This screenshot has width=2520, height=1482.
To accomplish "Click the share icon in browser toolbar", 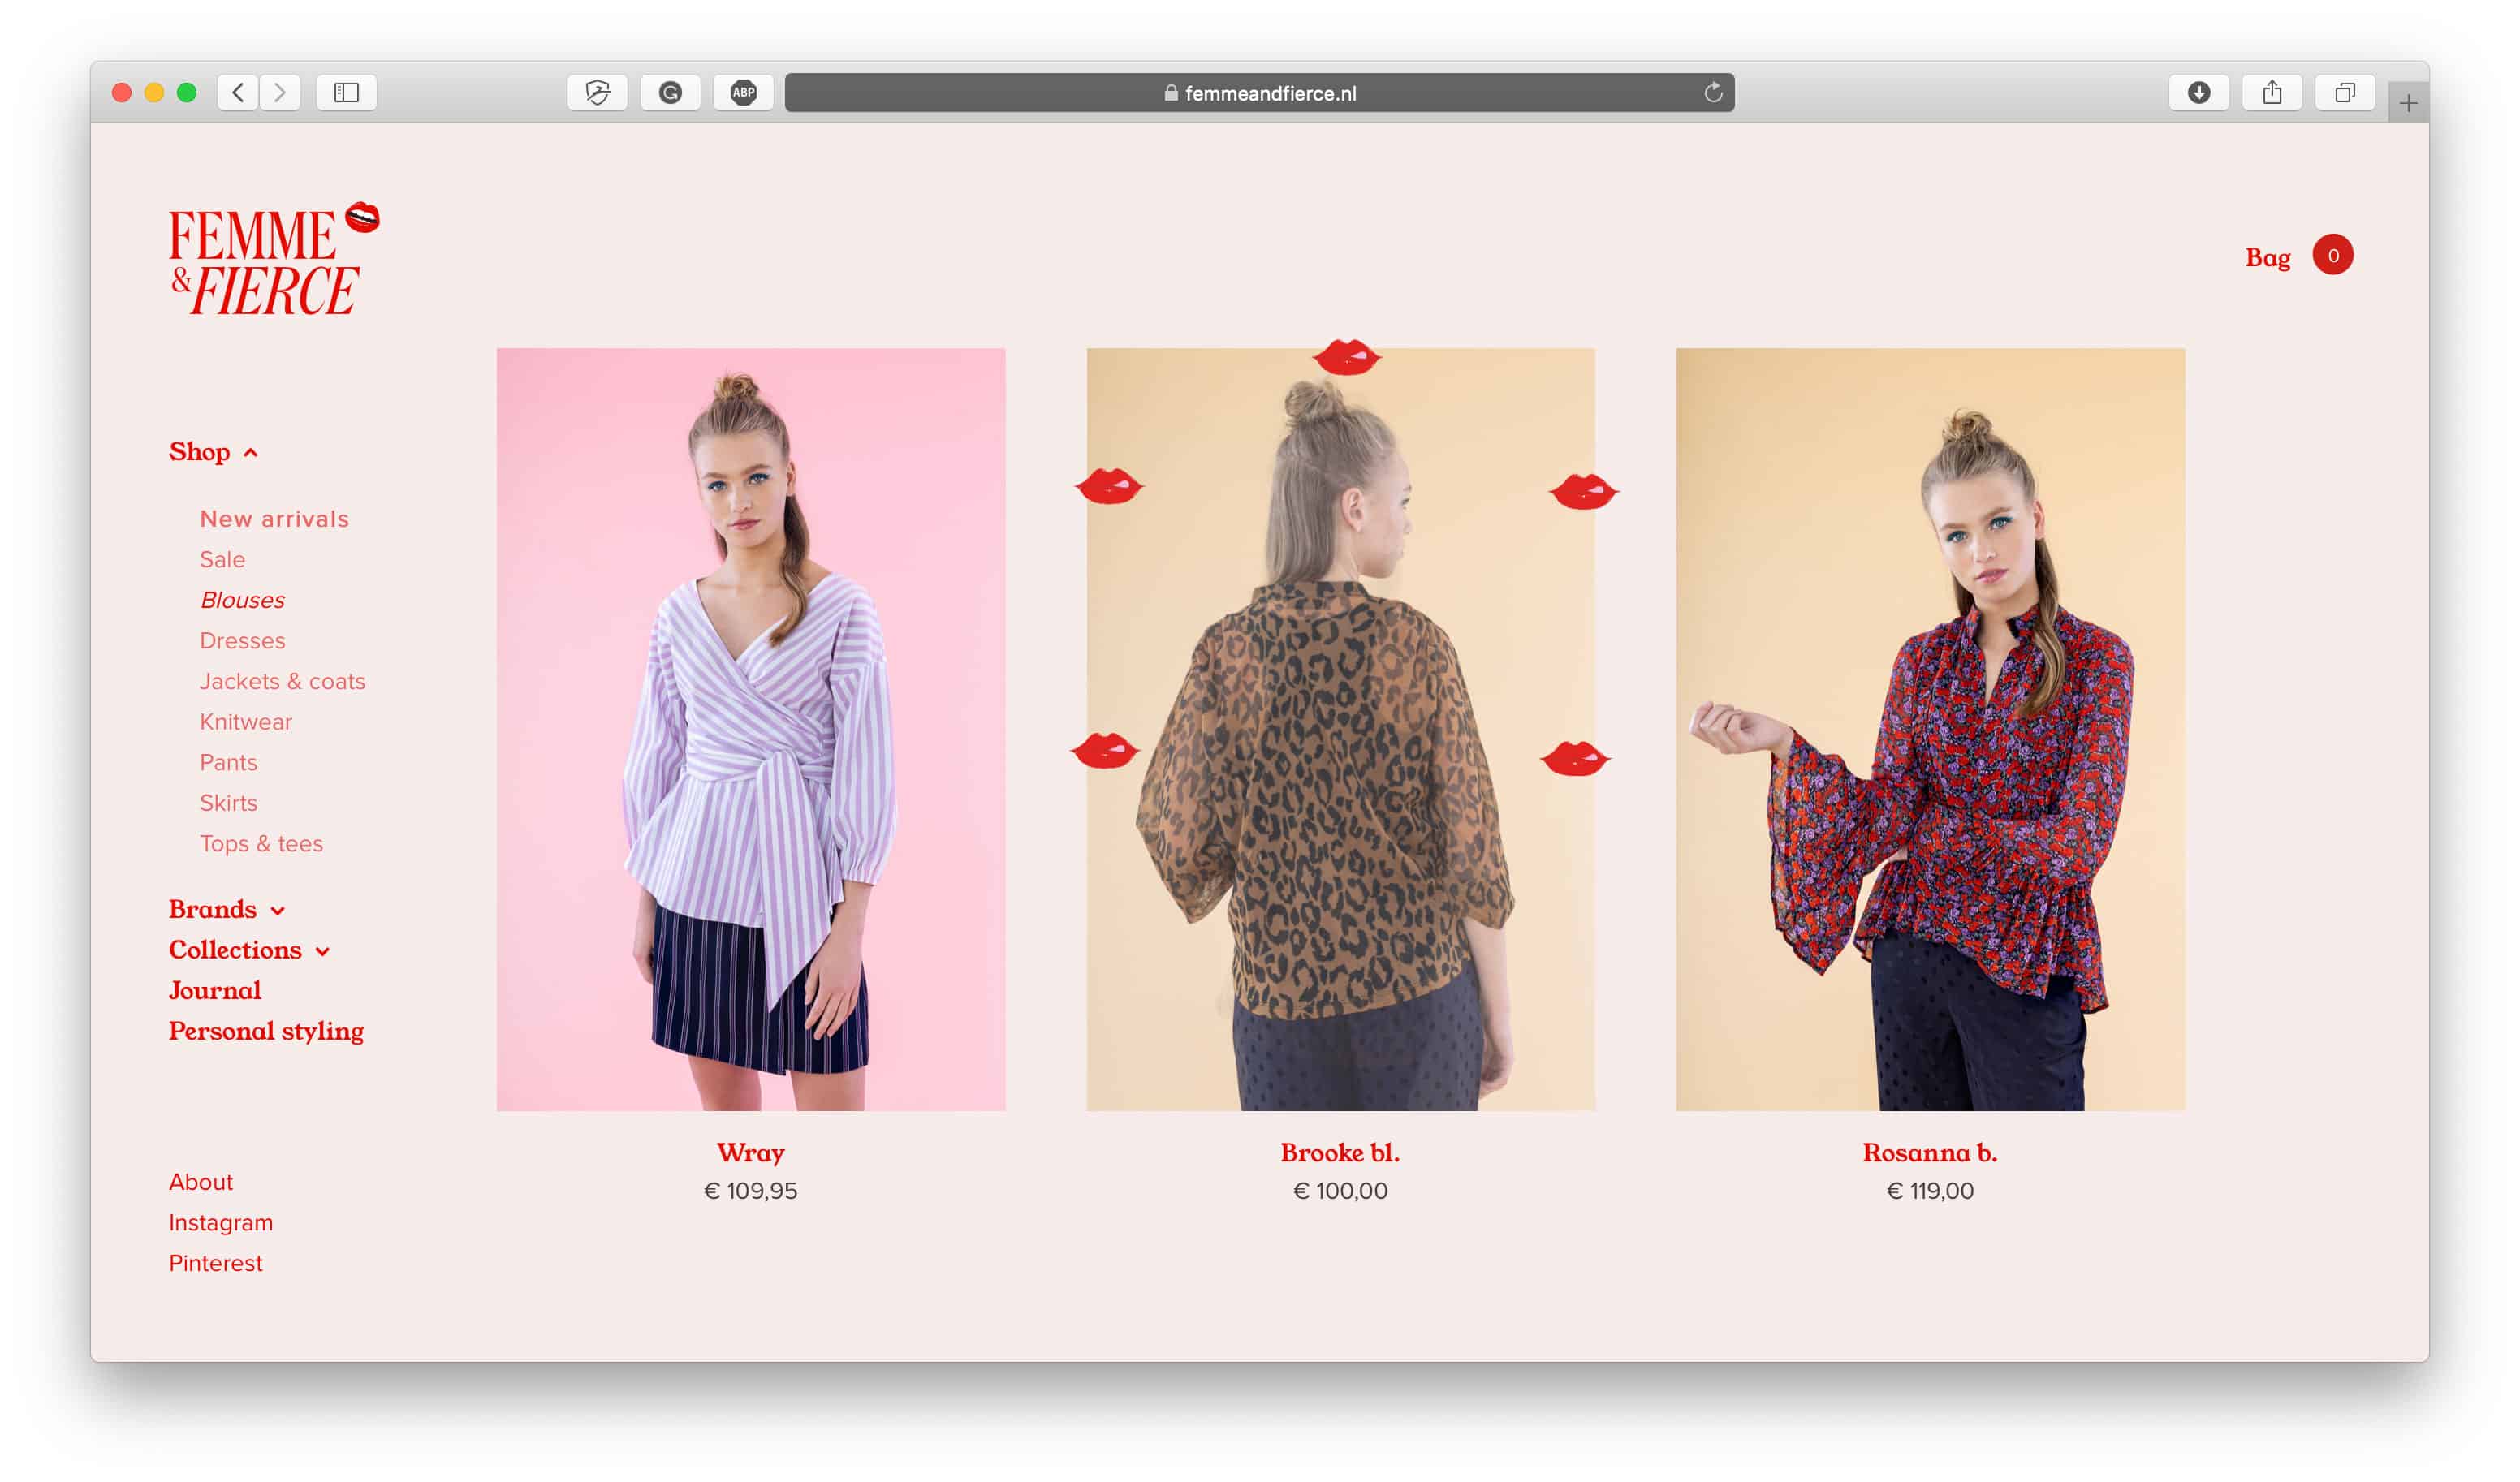I will [x=2269, y=93].
